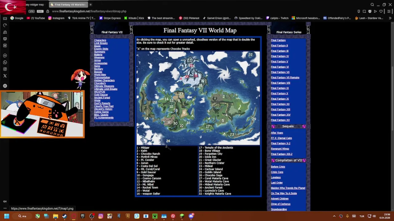394x221 pixels.
Task: Click the browser search icon in title bar
Action: click(x=372, y=5)
